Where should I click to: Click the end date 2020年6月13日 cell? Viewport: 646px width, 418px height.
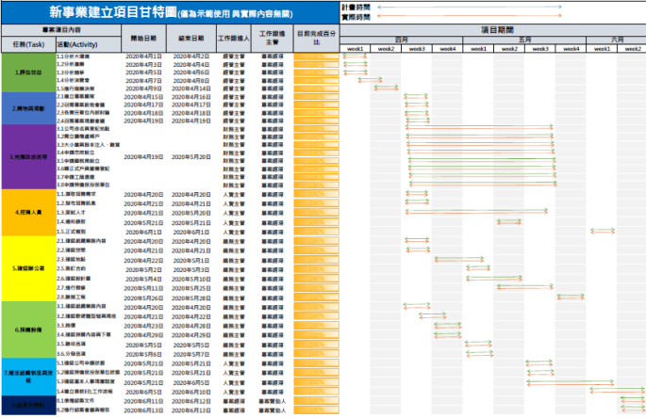(191, 410)
